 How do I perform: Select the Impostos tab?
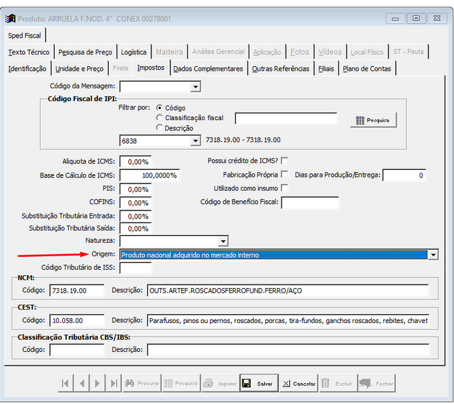151,67
